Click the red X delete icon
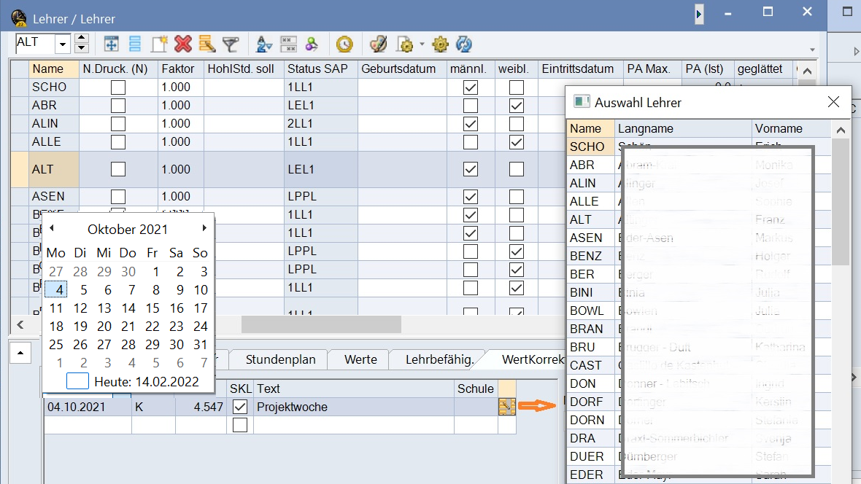The image size is (861, 484). point(182,44)
